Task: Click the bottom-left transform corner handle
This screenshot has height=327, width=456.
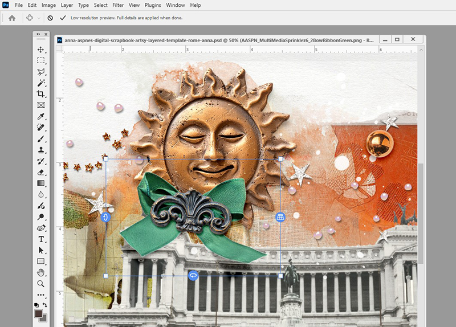Action: 106,276
